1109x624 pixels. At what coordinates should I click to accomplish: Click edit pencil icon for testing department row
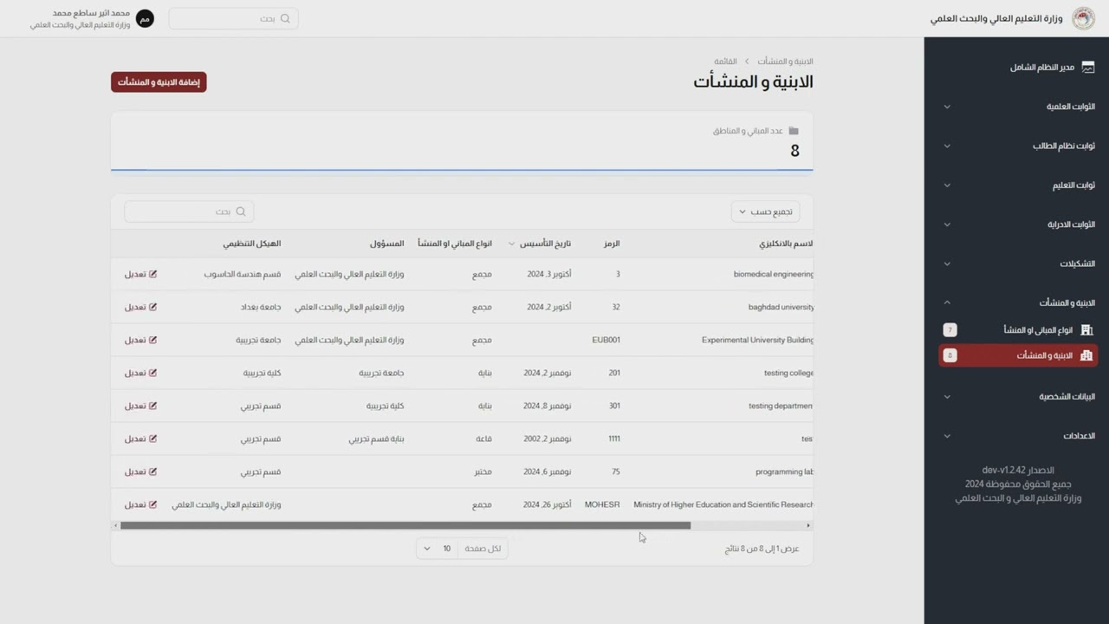[x=153, y=406]
